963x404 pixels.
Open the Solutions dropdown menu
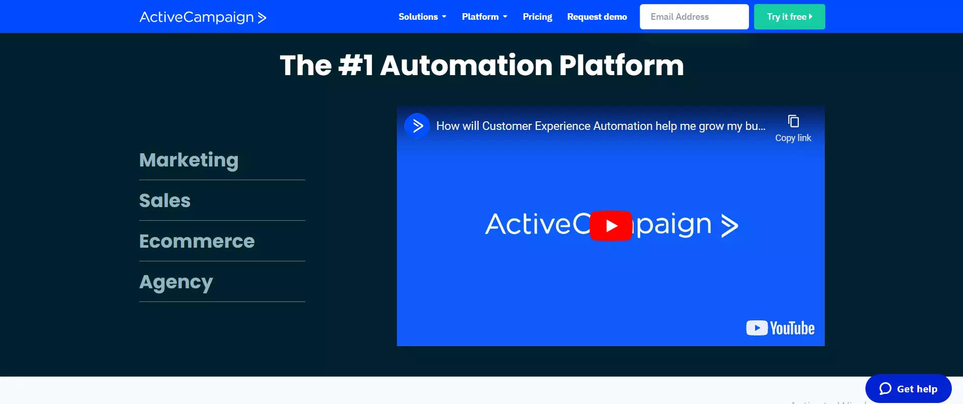pos(422,17)
